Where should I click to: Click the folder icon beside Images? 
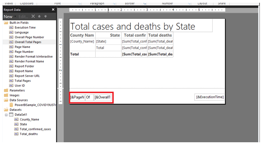click(x=6, y=95)
